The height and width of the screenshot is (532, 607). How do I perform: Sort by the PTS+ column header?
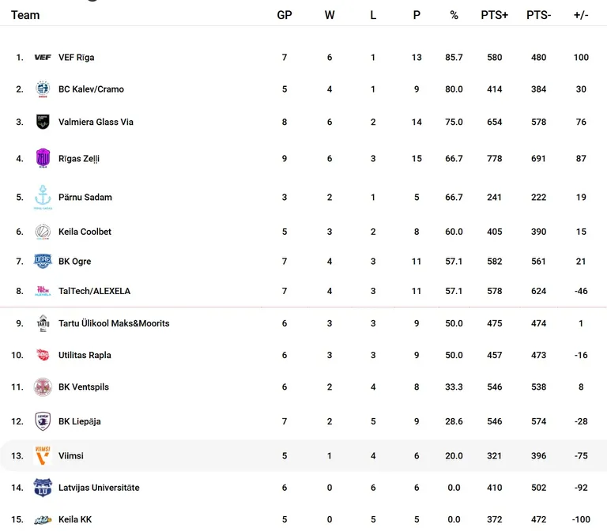(x=494, y=15)
